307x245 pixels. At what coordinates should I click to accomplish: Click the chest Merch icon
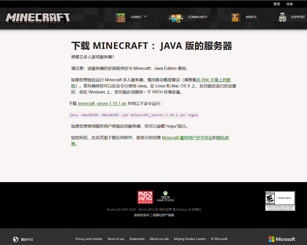(x=236, y=17)
